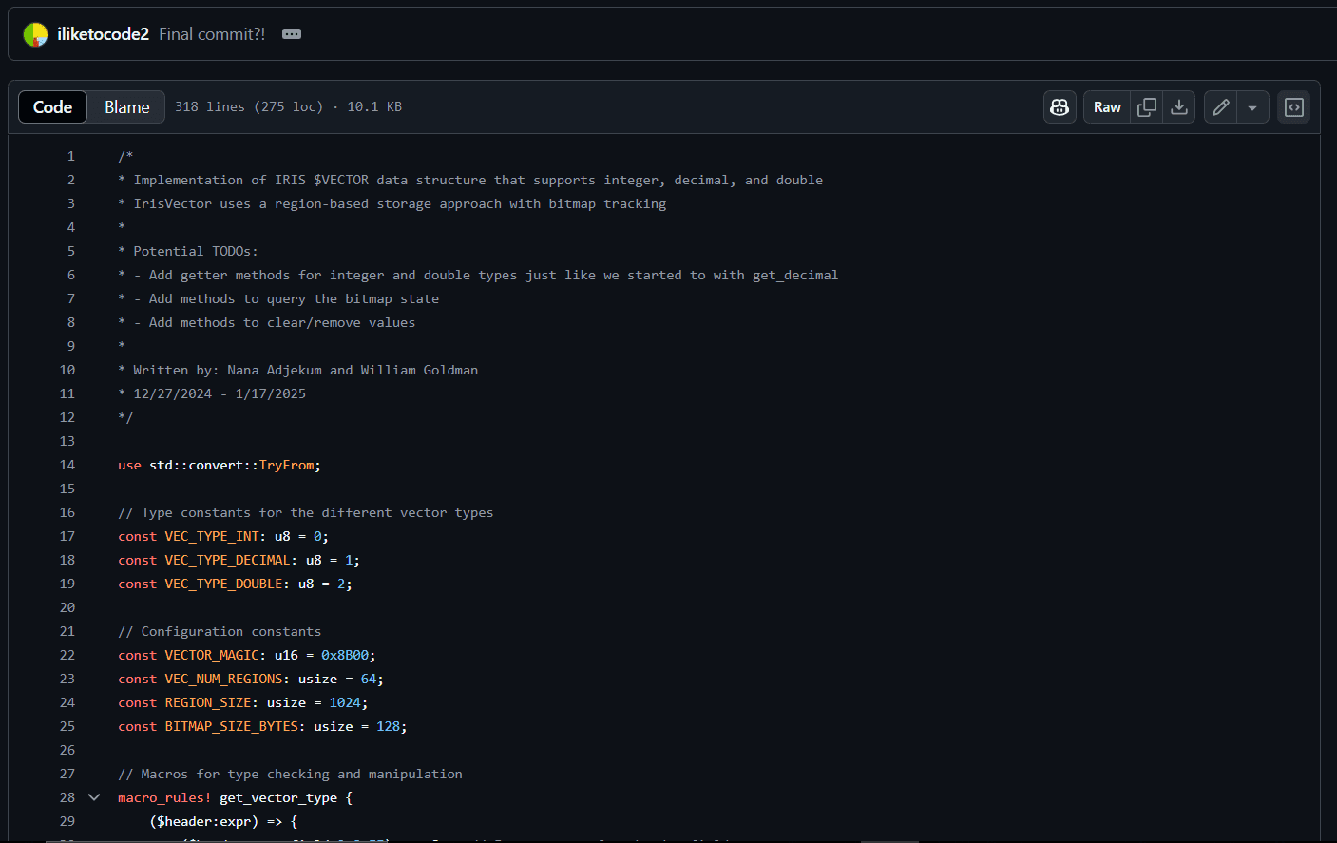Image resolution: width=1337 pixels, height=843 pixels.
Task: Click the 'Written by: Nana Adjekum' comment line
Action: coord(298,370)
